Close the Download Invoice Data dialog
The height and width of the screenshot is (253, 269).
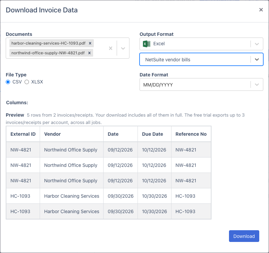[x=261, y=10]
